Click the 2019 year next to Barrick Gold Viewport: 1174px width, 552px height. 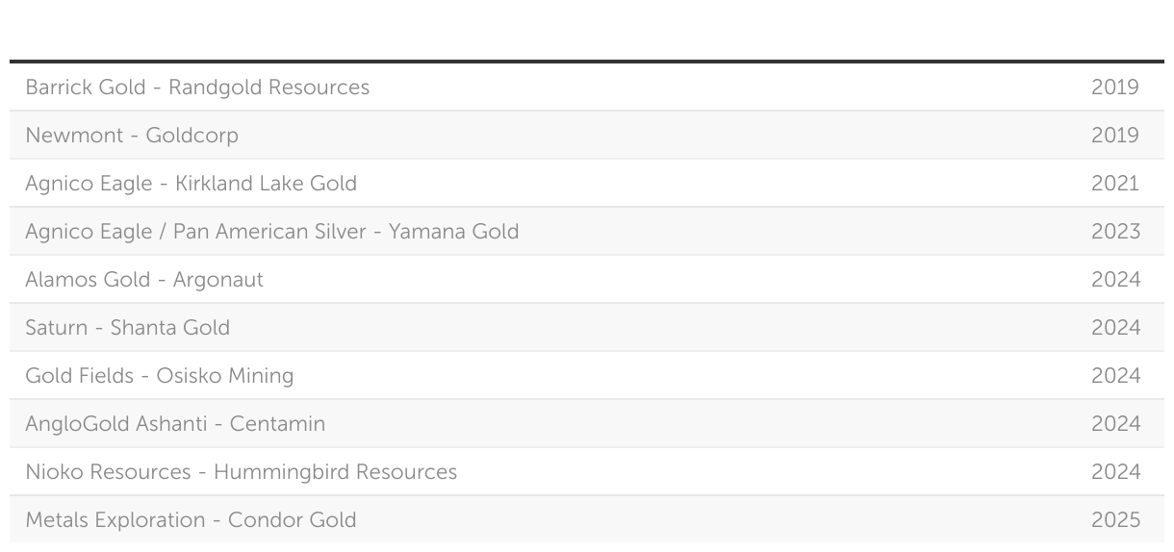(x=1115, y=88)
